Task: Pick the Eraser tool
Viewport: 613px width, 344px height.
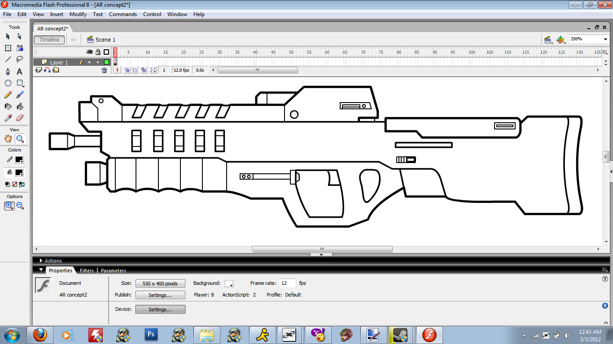Action: pos(20,118)
